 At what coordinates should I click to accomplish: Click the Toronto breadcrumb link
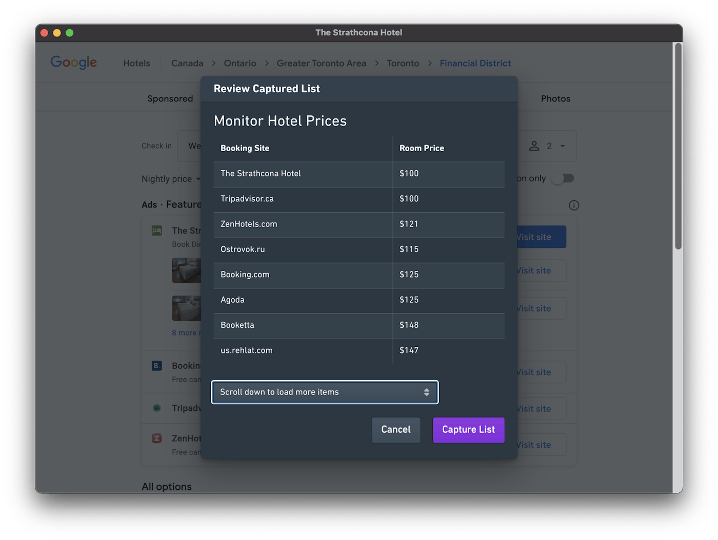pos(403,63)
